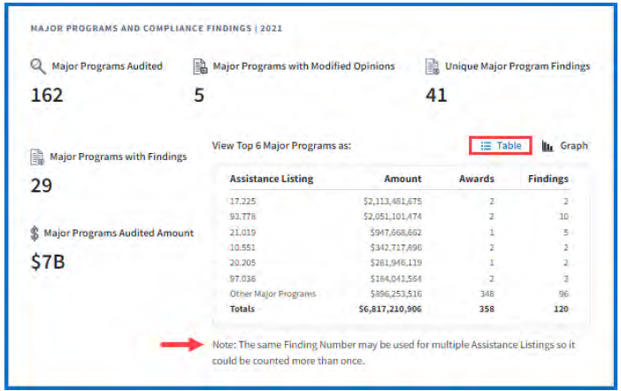The height and width of the screenshot is (391, 621).
Task: Click the 29 Major Programs with Findings value
Action: pyautogui.click(x=42, y=185)
